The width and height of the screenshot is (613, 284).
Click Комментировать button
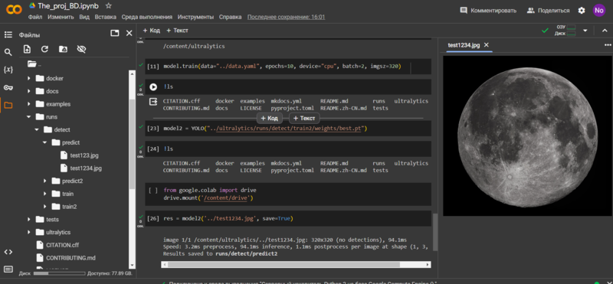pos(488,11)
